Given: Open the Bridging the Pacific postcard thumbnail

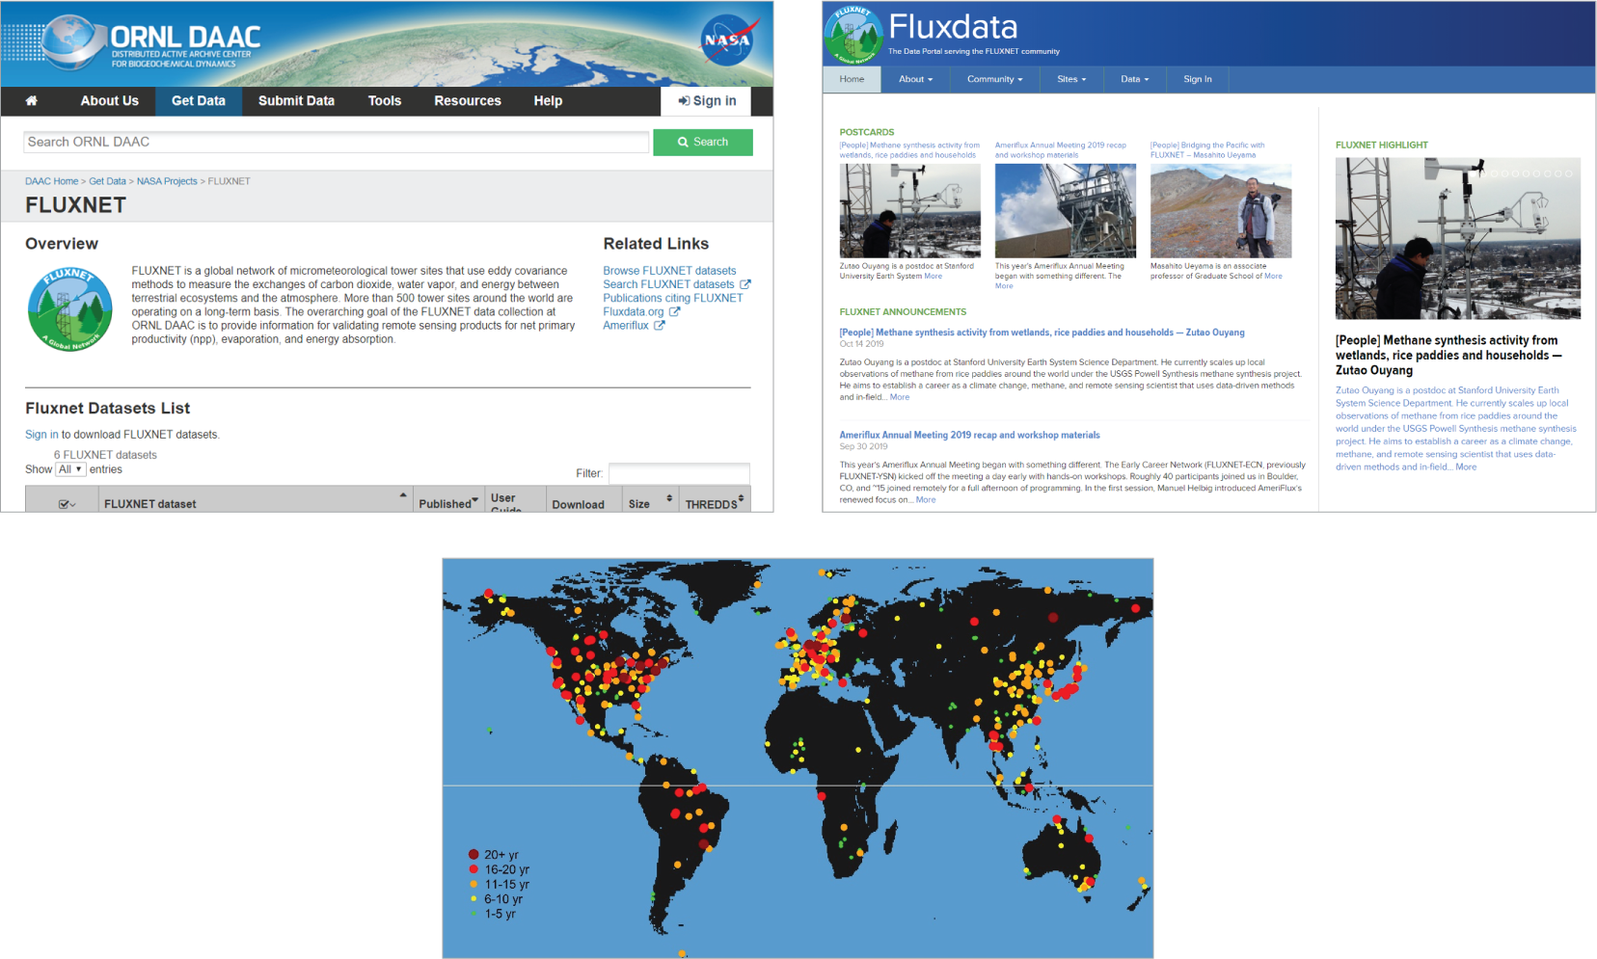Looking at the screenshot, I should click(x=1221, y=210).
